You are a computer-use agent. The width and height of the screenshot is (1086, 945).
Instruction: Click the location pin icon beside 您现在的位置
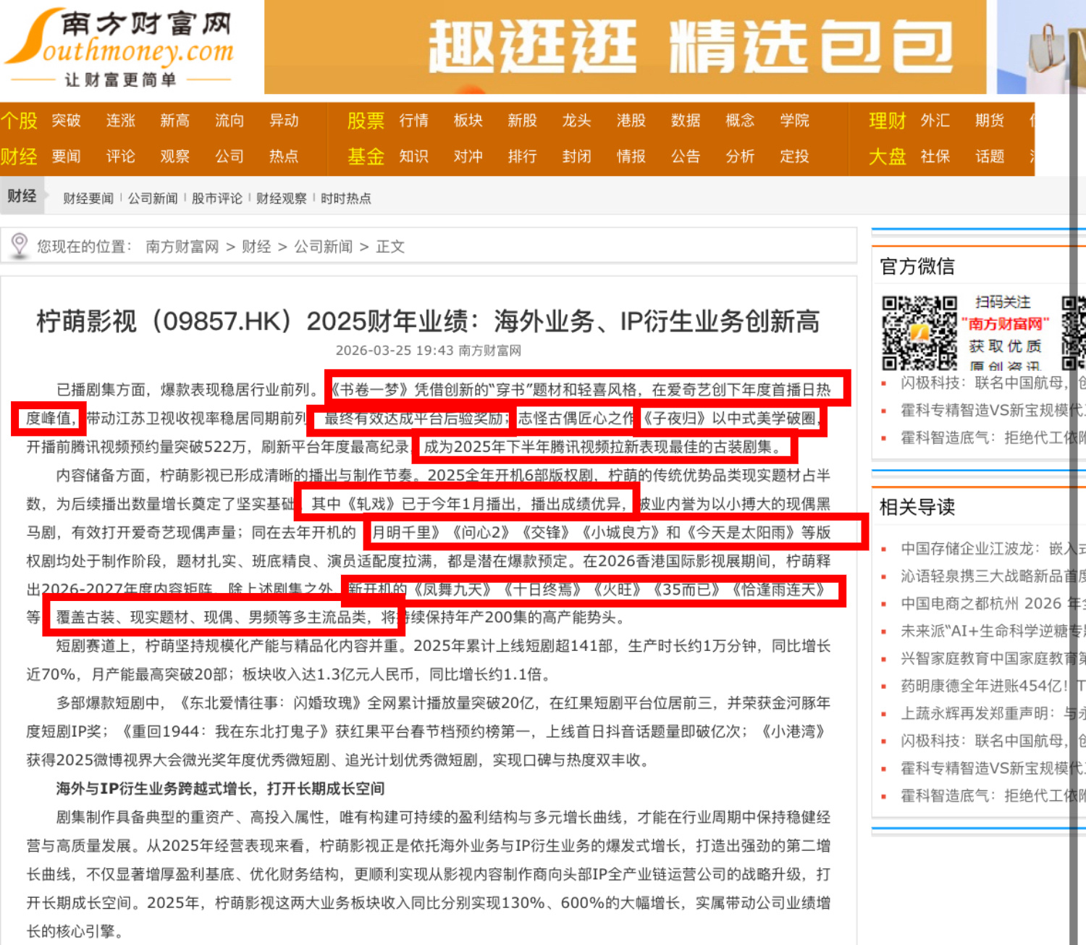coord(20,245)
